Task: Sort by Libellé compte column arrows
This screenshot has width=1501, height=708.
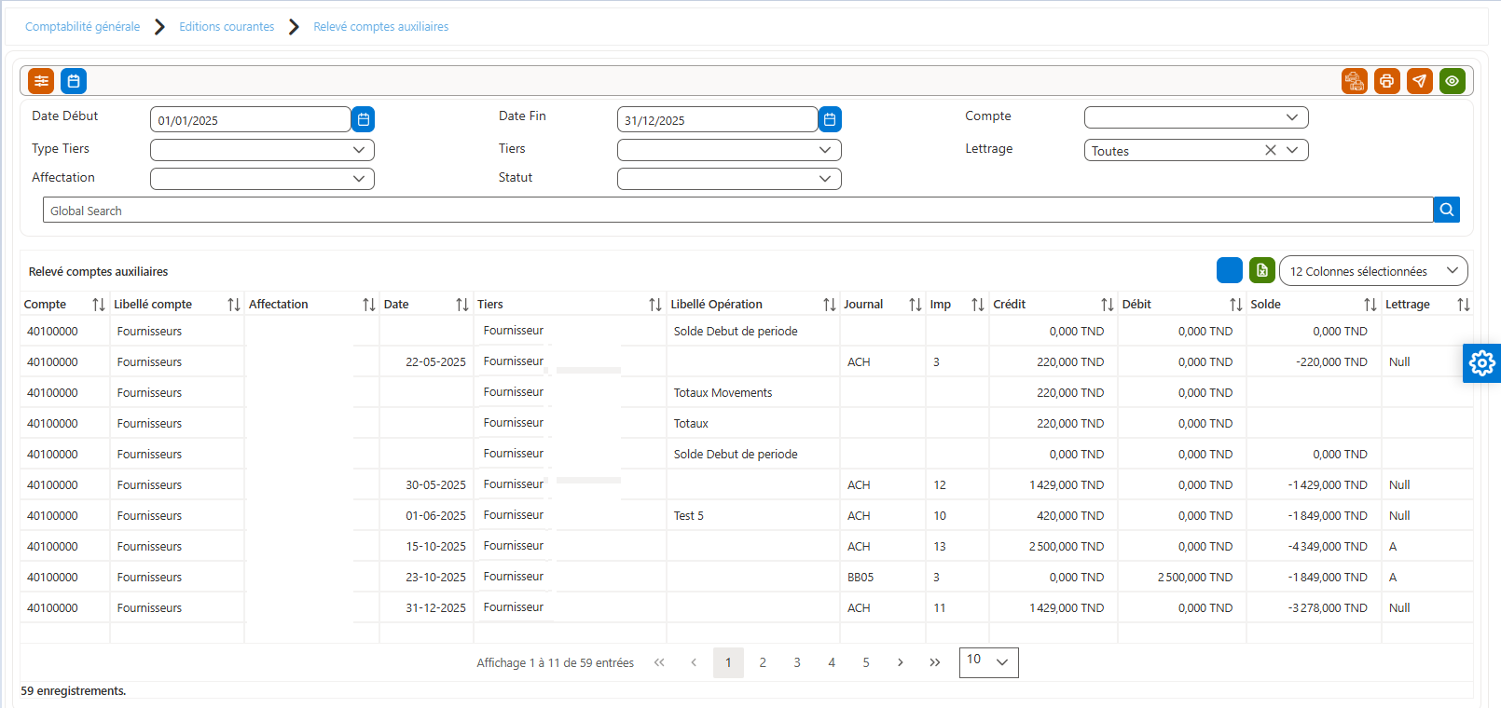Action: tap(234, 305)
